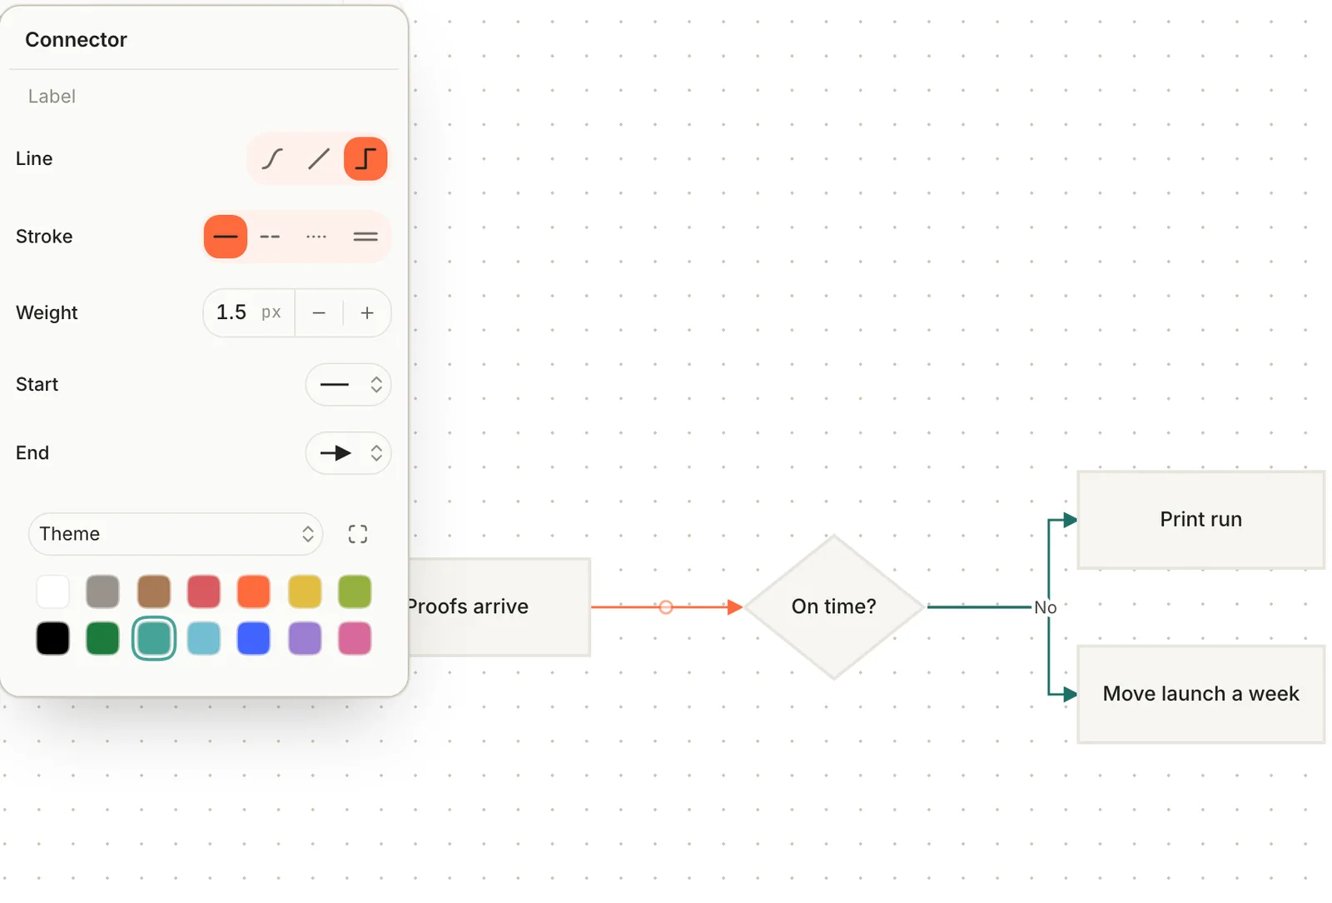Select the Move launch a week box
Viewport: 1332px width, 903px height.
(1201, 694)
